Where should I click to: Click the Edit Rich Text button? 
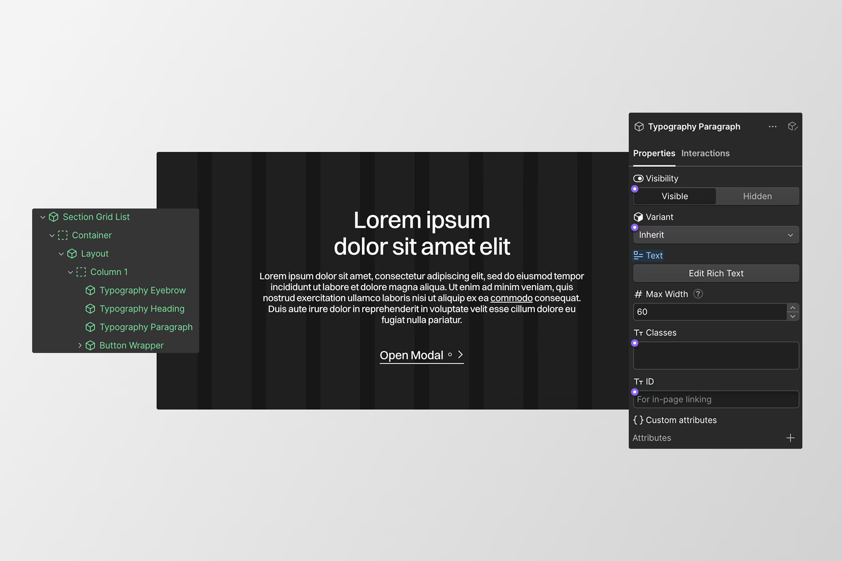click(716, 273)
